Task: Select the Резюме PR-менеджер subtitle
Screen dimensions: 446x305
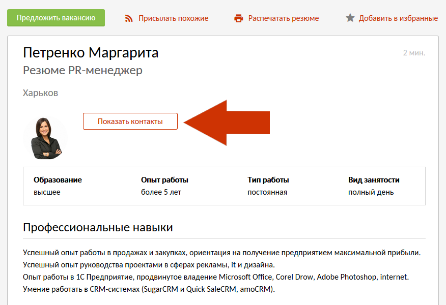Action: click(x=82, y=70)
